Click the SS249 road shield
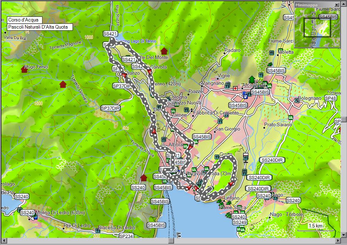The width and height of the screenshot is (347, 245). 240,222
